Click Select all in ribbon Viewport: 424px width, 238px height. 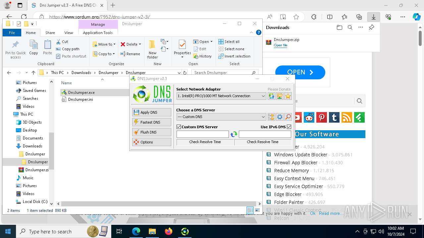tap(229, 42)
